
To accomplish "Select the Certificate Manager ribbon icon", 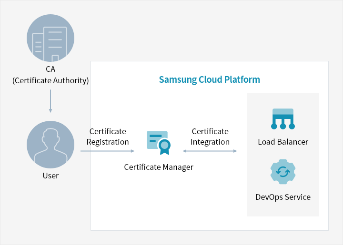I will (159, 143).
